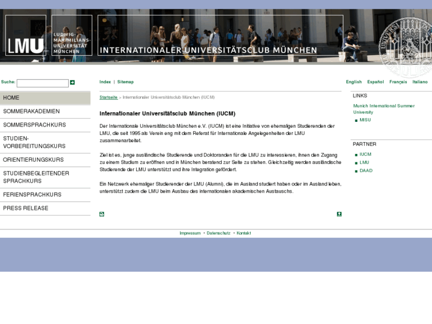Screen dimensions: 432x324
Task: Open PRESS RELEASE in the sidebar
Action: click(x=45, y=208)
